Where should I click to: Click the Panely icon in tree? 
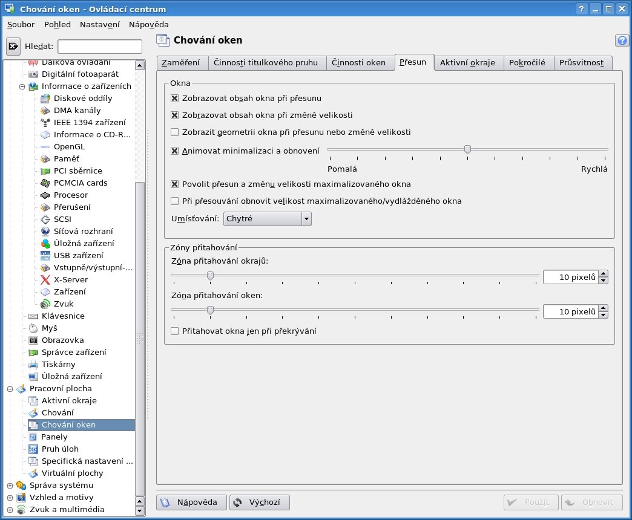[x=33, y=437]
